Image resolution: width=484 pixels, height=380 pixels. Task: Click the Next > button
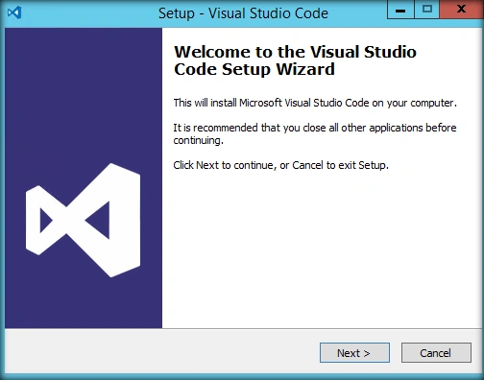pyautogui.click(x=354, y=353)
